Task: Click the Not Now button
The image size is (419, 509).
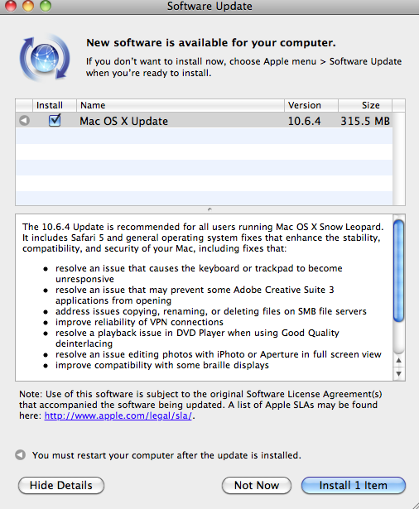Action: point(257,485)
